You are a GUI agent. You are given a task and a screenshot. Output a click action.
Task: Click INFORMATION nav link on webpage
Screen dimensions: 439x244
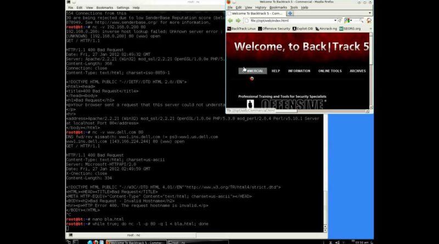point(299,71)
